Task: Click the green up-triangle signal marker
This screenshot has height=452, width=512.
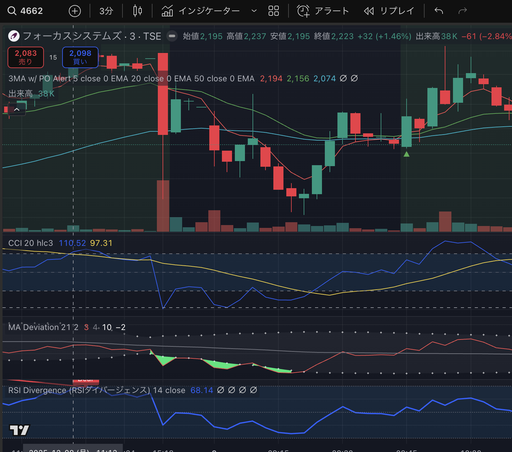Action: pos(407,154)
